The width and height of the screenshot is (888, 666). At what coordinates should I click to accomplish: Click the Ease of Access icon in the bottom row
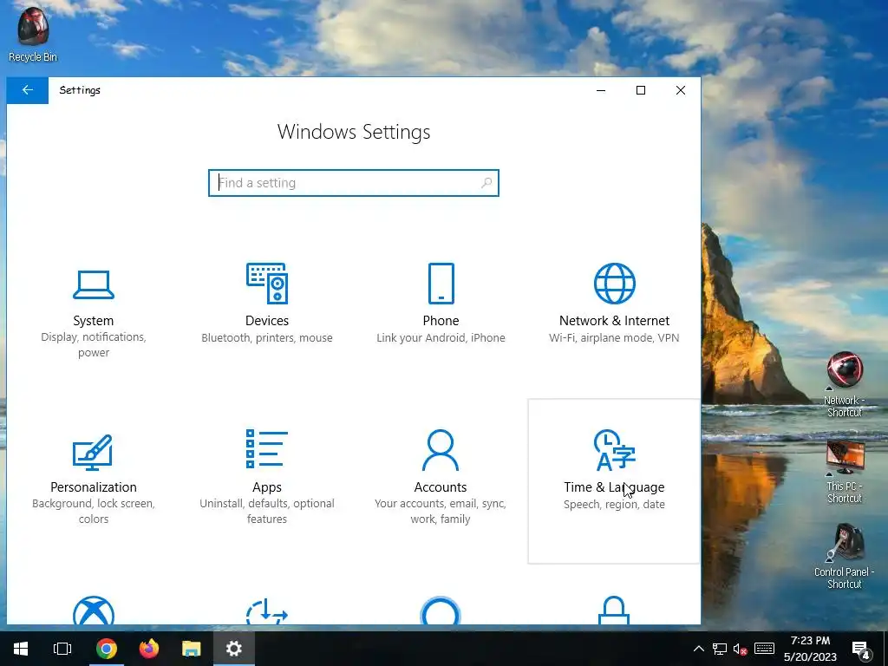pos(267,611)
